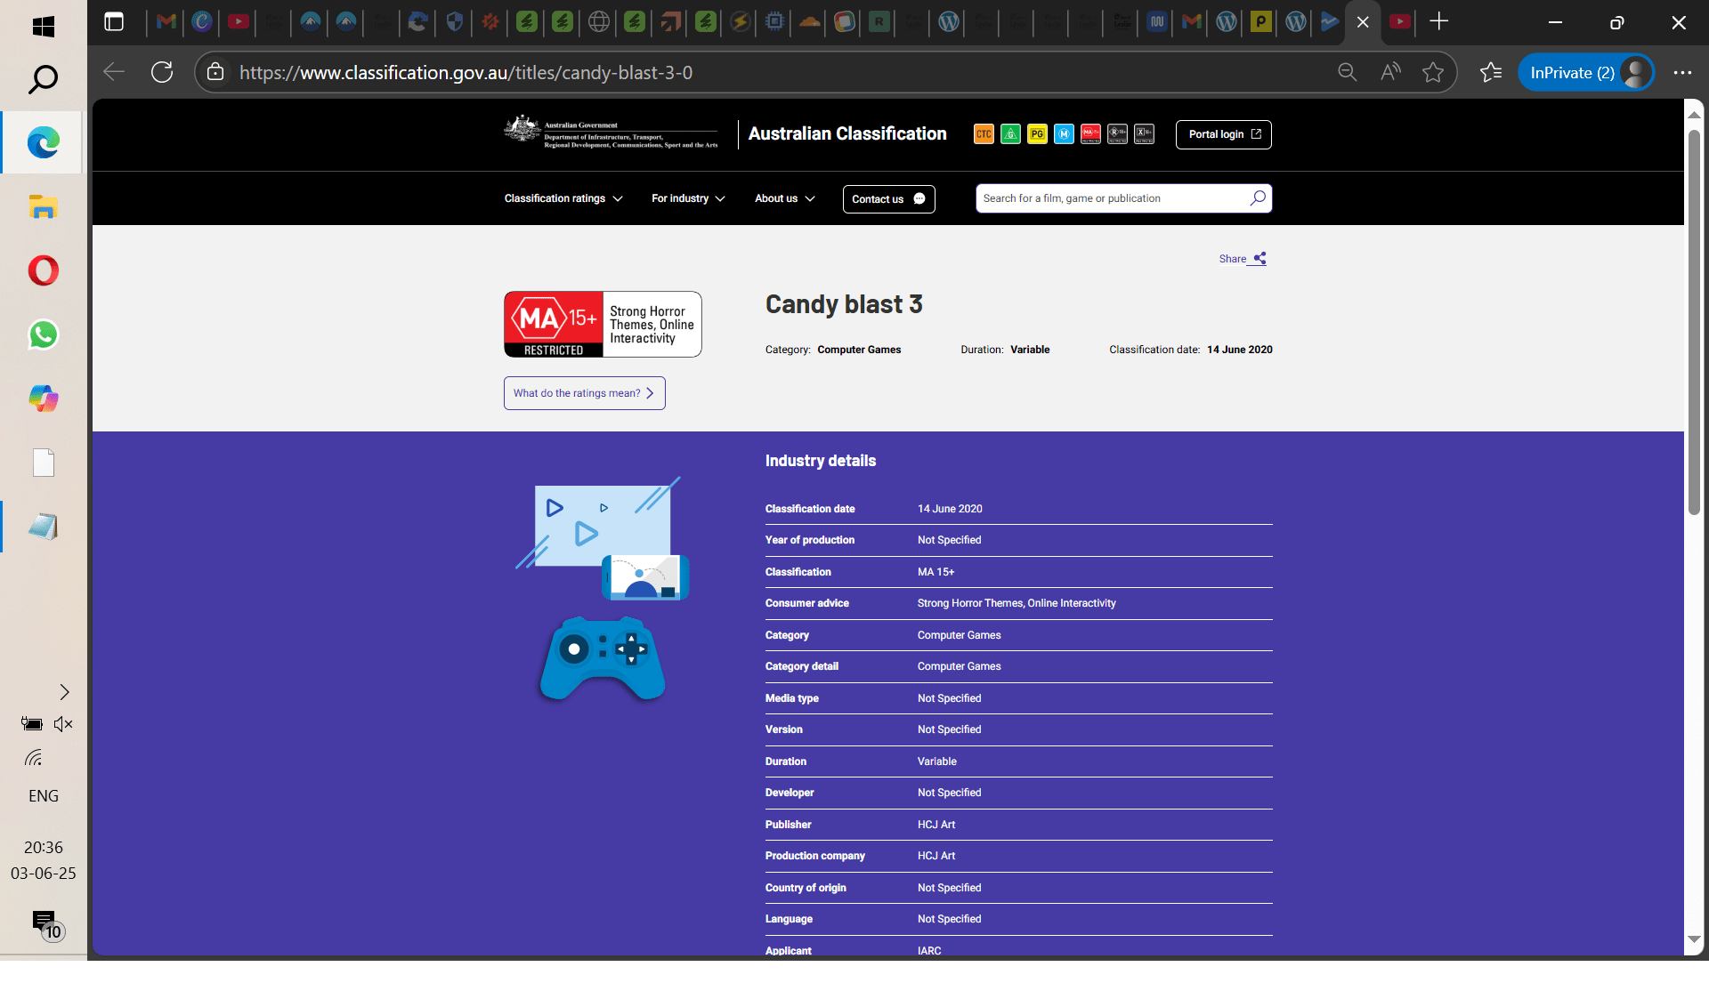Switch to the orange arrow tab
The image size is (1709, 1007).
pos(670,22)
